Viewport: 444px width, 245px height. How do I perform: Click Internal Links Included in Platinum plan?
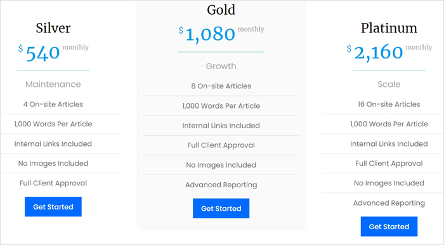click(x=389, y=144)
